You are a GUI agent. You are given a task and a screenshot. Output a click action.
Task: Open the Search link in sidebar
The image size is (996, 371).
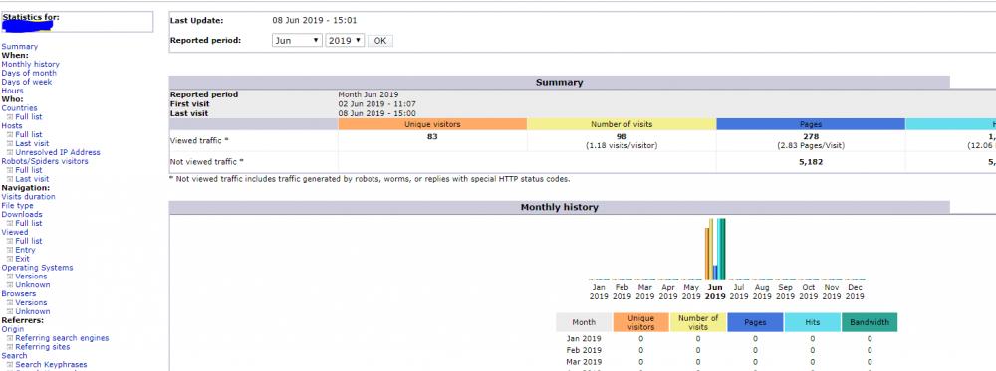14,356
